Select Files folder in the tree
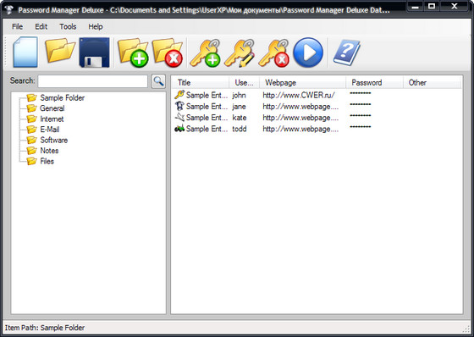 47,161
